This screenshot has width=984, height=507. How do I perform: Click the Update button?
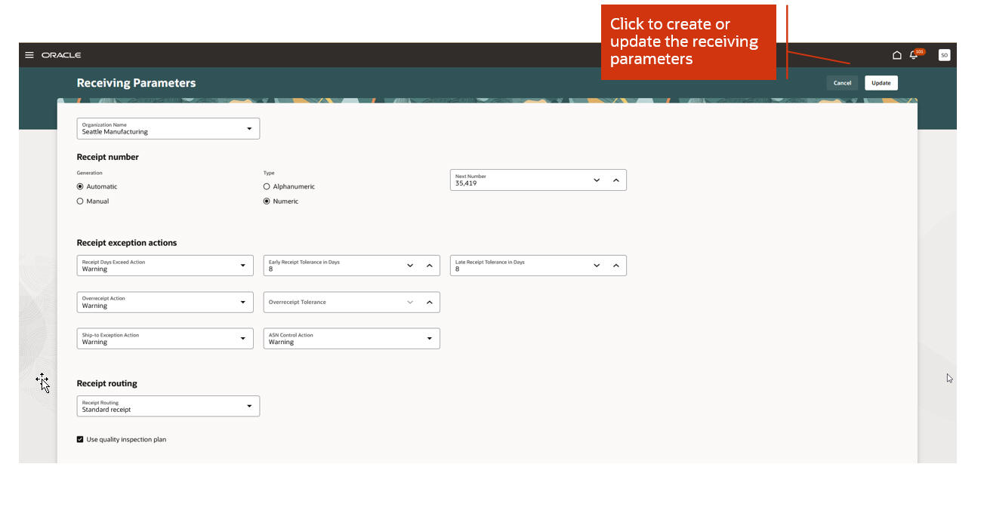pyautogui.click(x=881, y=83)
